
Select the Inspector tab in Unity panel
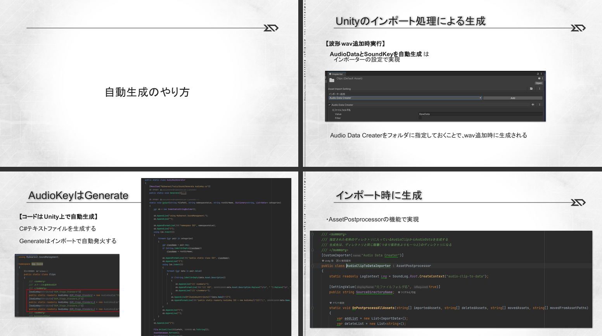point(336,74)
